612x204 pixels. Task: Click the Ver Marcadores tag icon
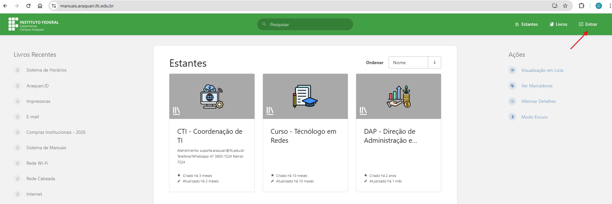coord(512,86)
